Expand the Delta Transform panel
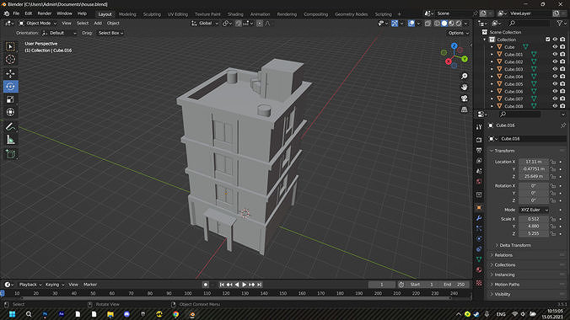Viewport: 570px width, 320px height. tap(514, 245)
